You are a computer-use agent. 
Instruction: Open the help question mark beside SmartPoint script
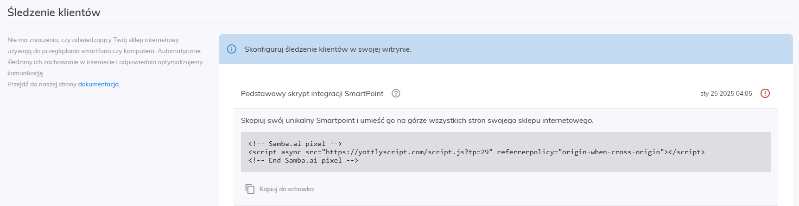(x=396, y=93)
